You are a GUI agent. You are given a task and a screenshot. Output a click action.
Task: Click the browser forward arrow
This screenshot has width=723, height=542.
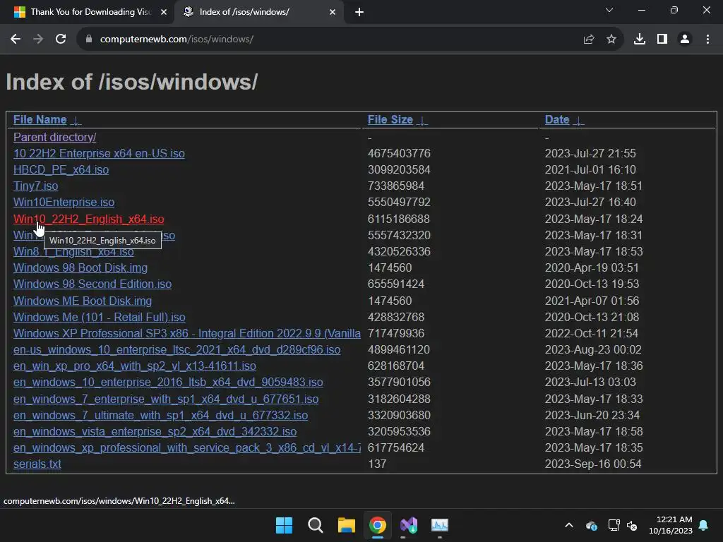click(38, 40)
